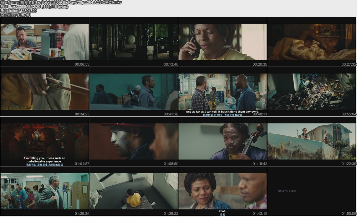357x217 pixels.
Task: Click the NELSAN ELLIS credit text
Action: (x=287, y=191)
